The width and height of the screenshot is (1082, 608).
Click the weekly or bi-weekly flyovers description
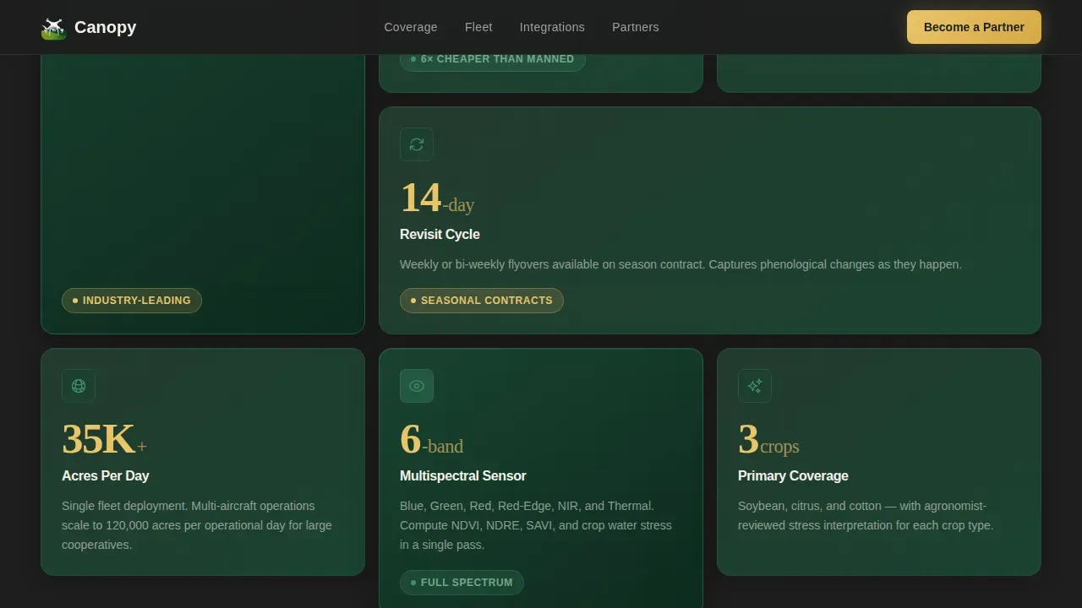click(x=680, y=264)
